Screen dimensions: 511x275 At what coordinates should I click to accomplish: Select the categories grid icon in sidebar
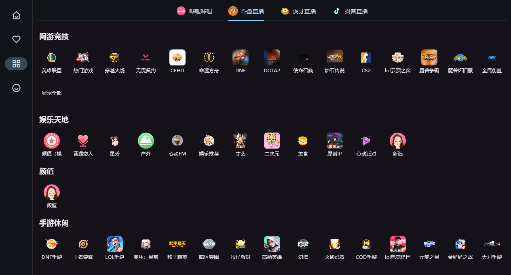tap(16, 64)
